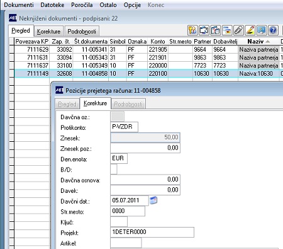Click the B/D small input box
This screenshot has width=283, height=249.
(x=114, y=169)
